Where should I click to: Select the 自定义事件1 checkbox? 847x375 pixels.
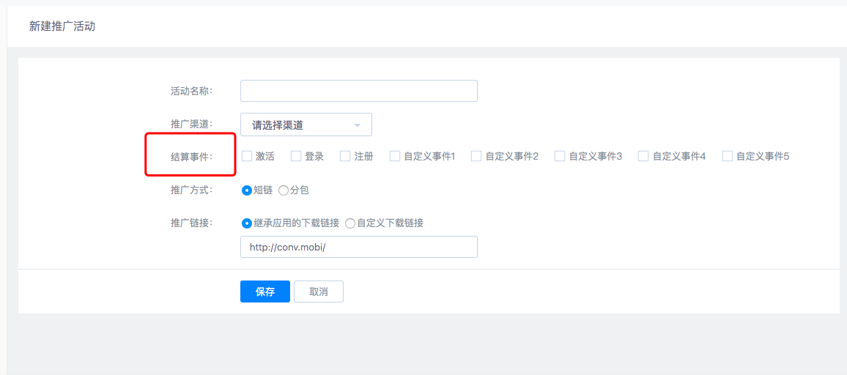(x=395, y=156)
